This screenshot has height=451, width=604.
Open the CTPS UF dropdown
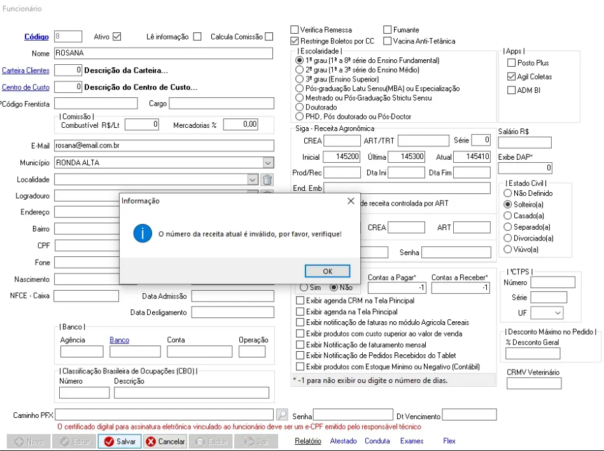tap(558, 313)
